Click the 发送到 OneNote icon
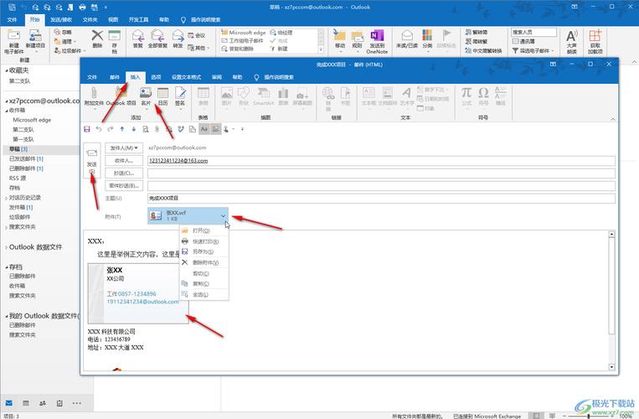The width and height of the screenshot is (639, 419). pos(377,39)
